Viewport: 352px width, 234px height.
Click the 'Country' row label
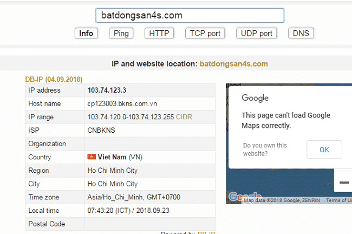point(40,157)
